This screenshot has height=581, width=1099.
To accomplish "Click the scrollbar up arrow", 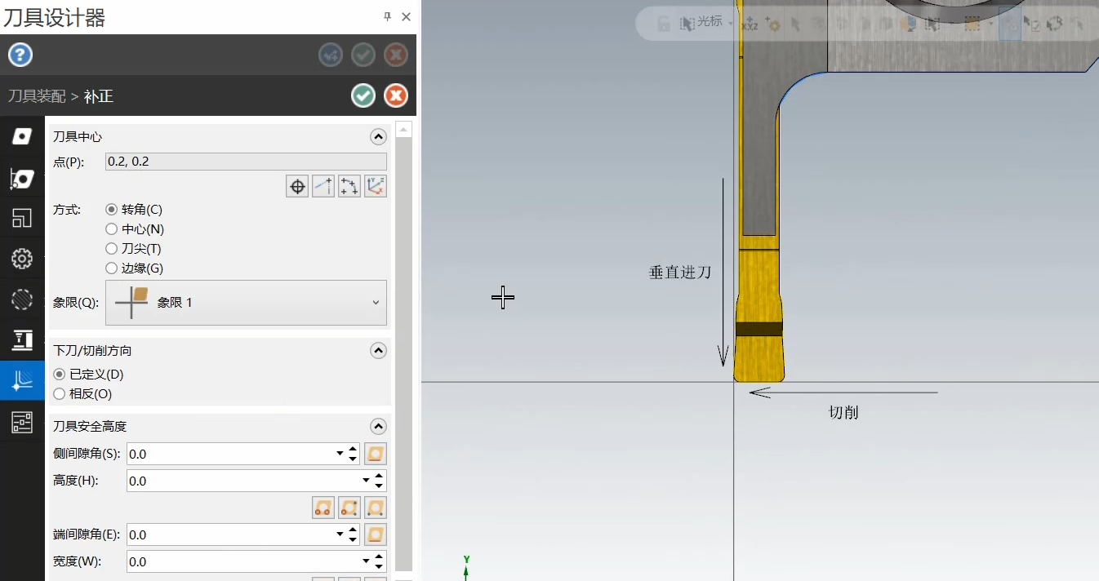I will (403, 129).
